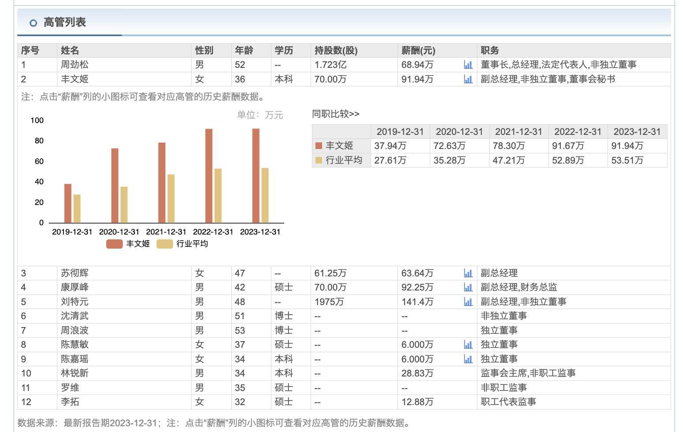Click the 薪酬(元) column header
Screen dimensions: 683x432
(417, 50)
